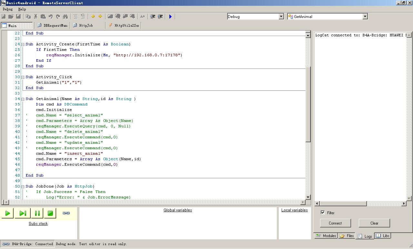Stop the debugger with green stop button
Screen dimensions: 413x249
50,213
